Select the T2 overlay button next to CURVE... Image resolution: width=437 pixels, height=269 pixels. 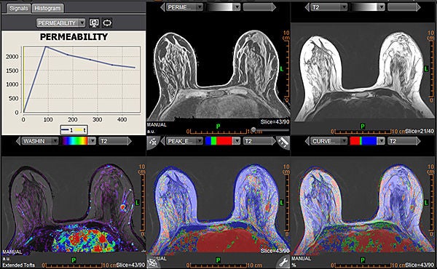(402, 141)
